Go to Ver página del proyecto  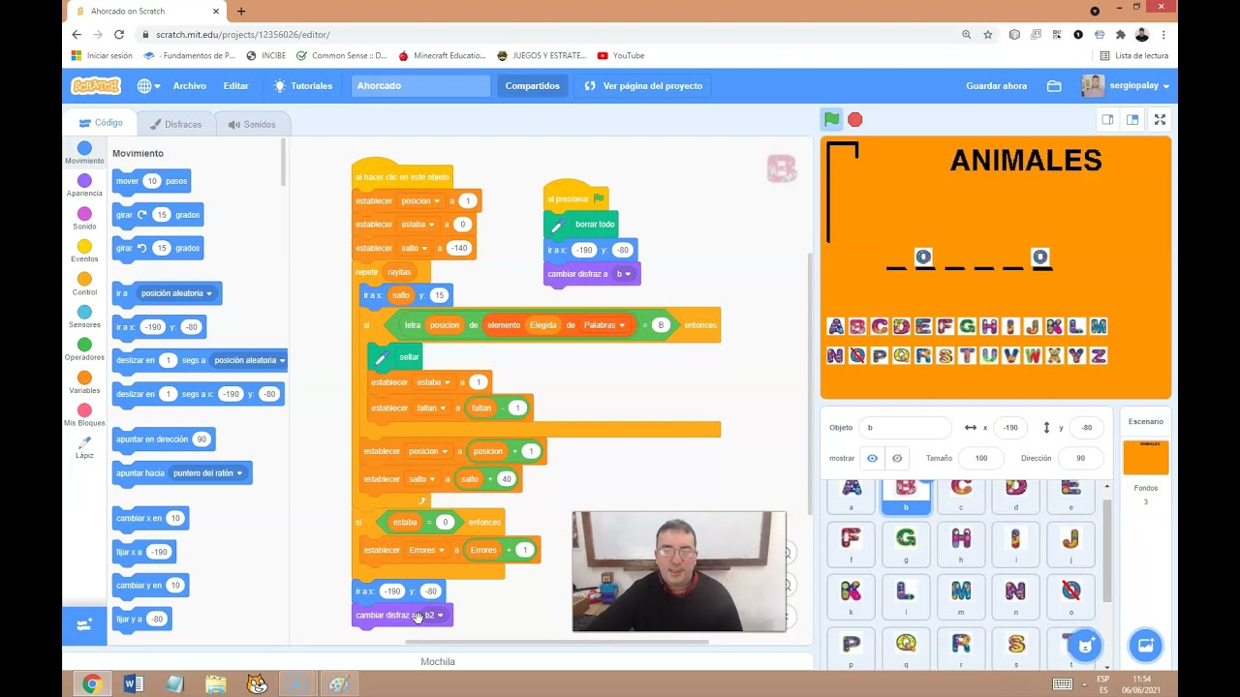643,85
